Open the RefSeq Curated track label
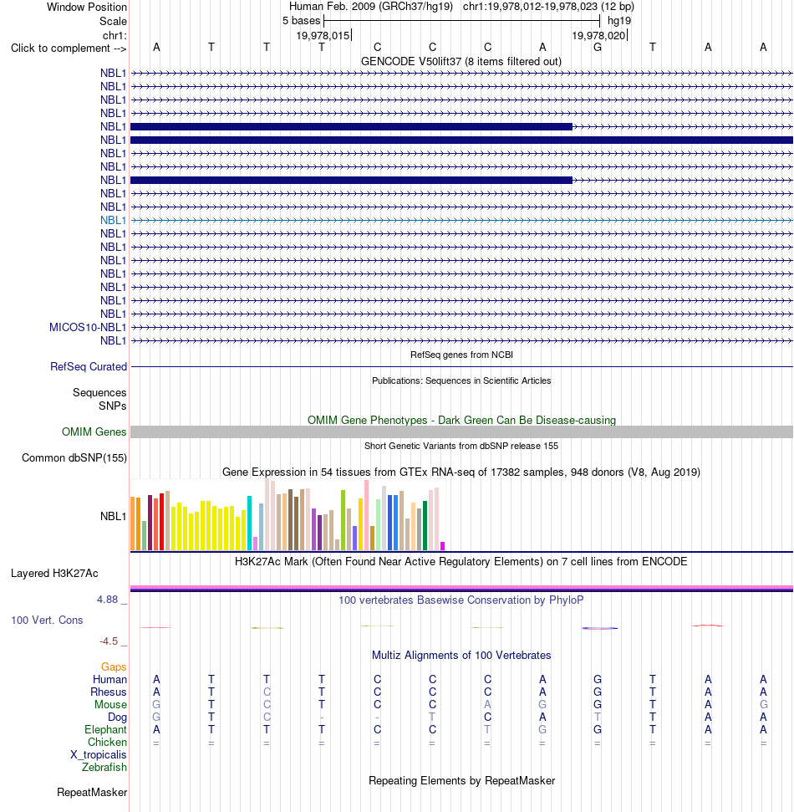Screen dimensions: 794x812 89,366
